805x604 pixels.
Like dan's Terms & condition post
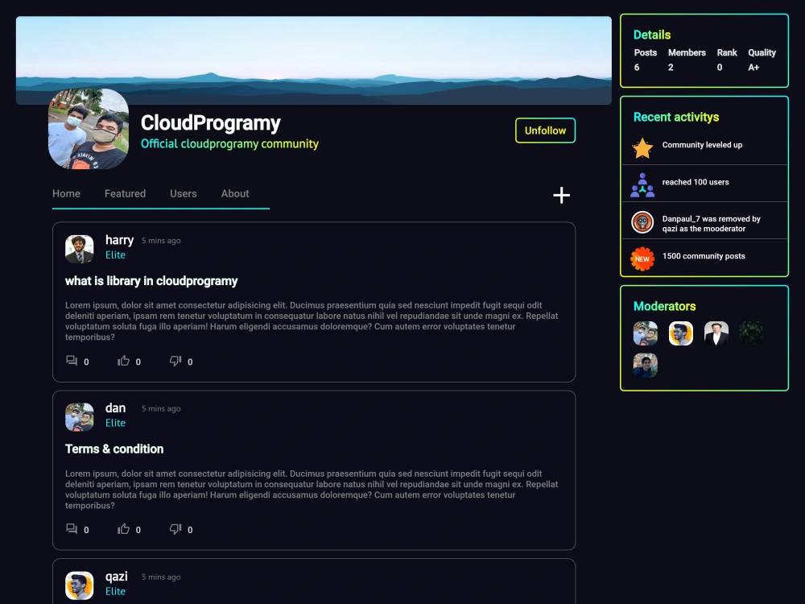123,529
